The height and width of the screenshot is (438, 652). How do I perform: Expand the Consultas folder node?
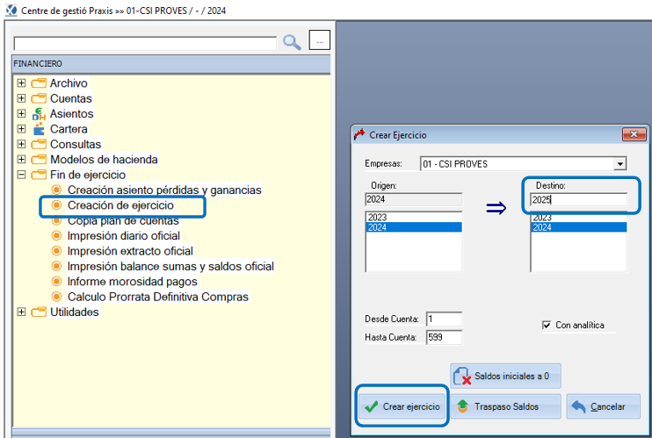pos(21,144)
